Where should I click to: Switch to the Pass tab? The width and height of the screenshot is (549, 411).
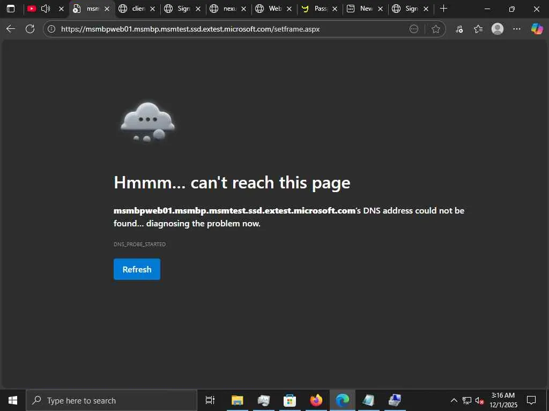tap(314, 9)
